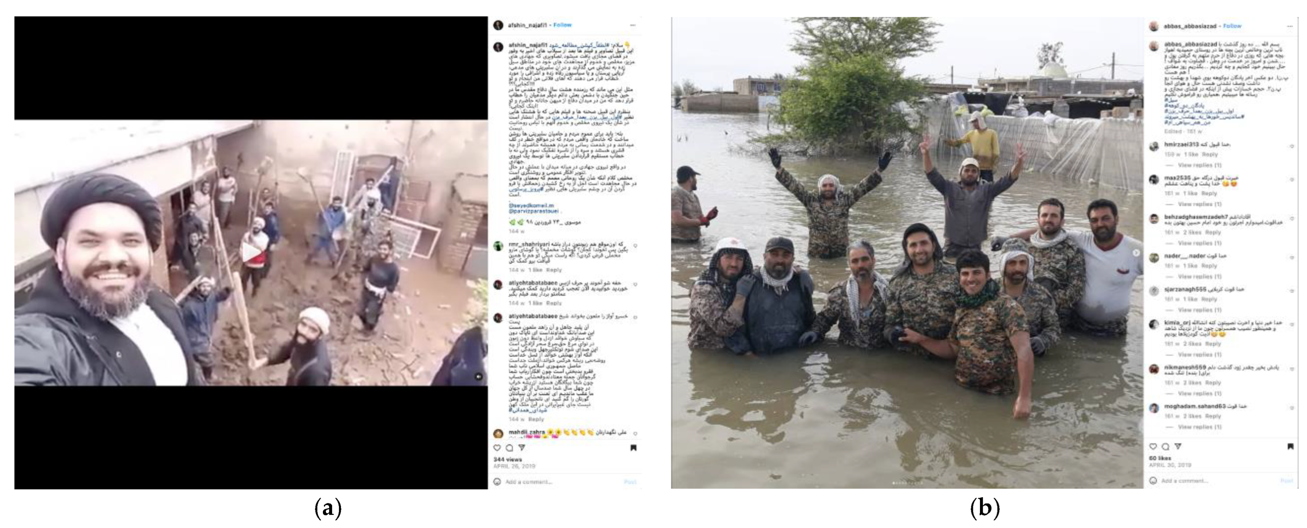Viewport: 1307px width, 528px height.
Task: Like the abbas_abbasiazad post with the heart icon
Action: click(1153, 446)
